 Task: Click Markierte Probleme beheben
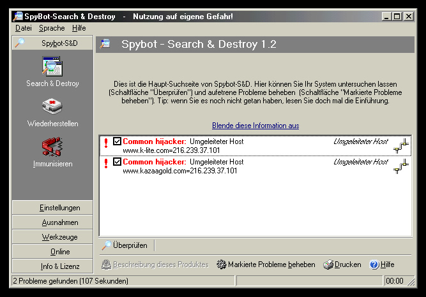click(266, 264)
